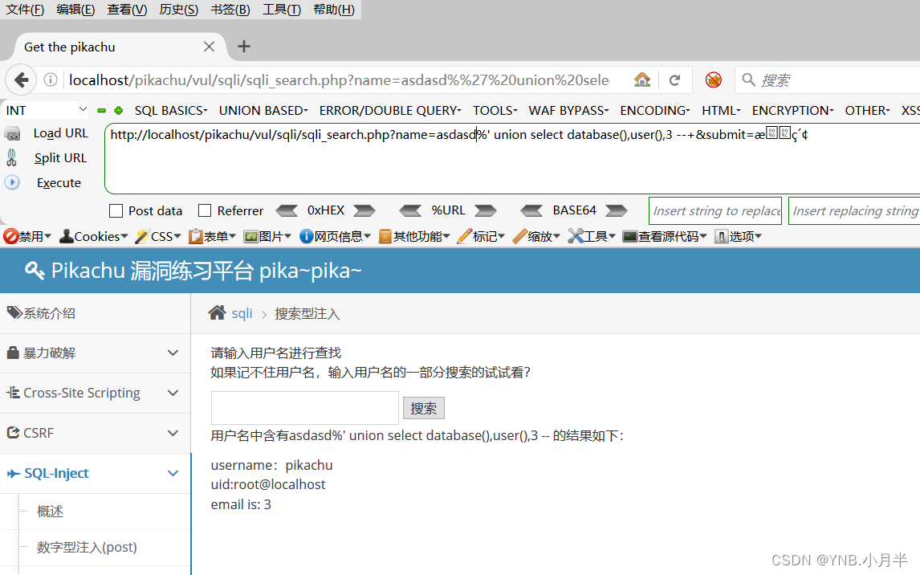Viewport: 920px width, 575px height.
Task: Click right arrow beside BASE64
Action: tap(616, 210)
